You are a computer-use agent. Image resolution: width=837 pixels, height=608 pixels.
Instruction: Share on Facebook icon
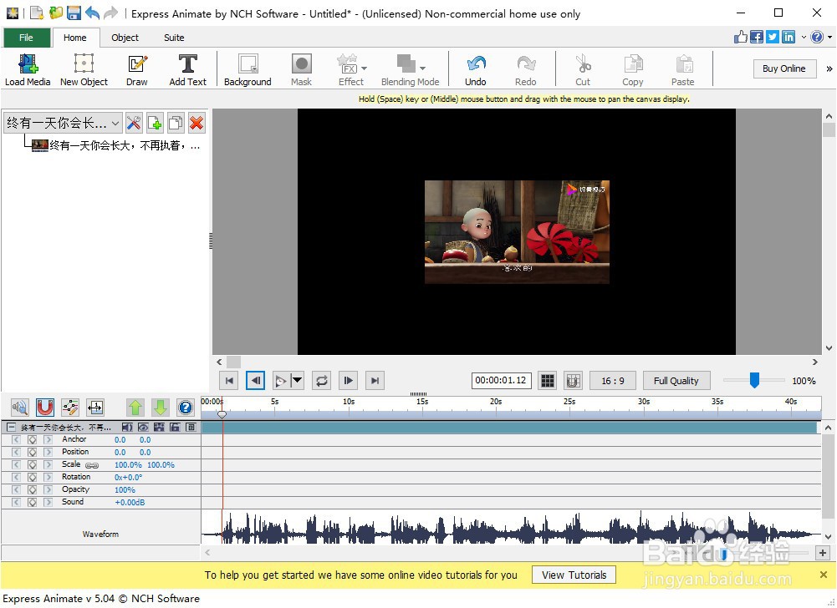[757, 37]
